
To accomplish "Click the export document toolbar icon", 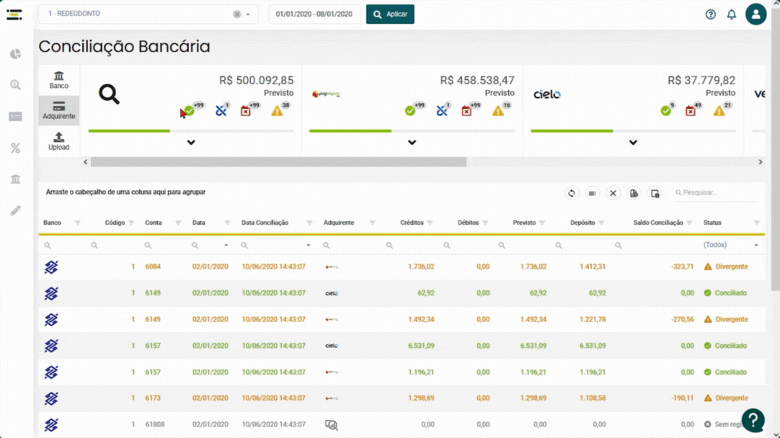I will (x=634, y=193).
